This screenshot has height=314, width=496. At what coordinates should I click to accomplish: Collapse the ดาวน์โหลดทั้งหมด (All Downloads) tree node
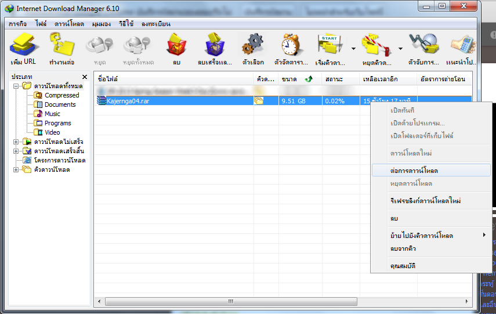(16, 86)
